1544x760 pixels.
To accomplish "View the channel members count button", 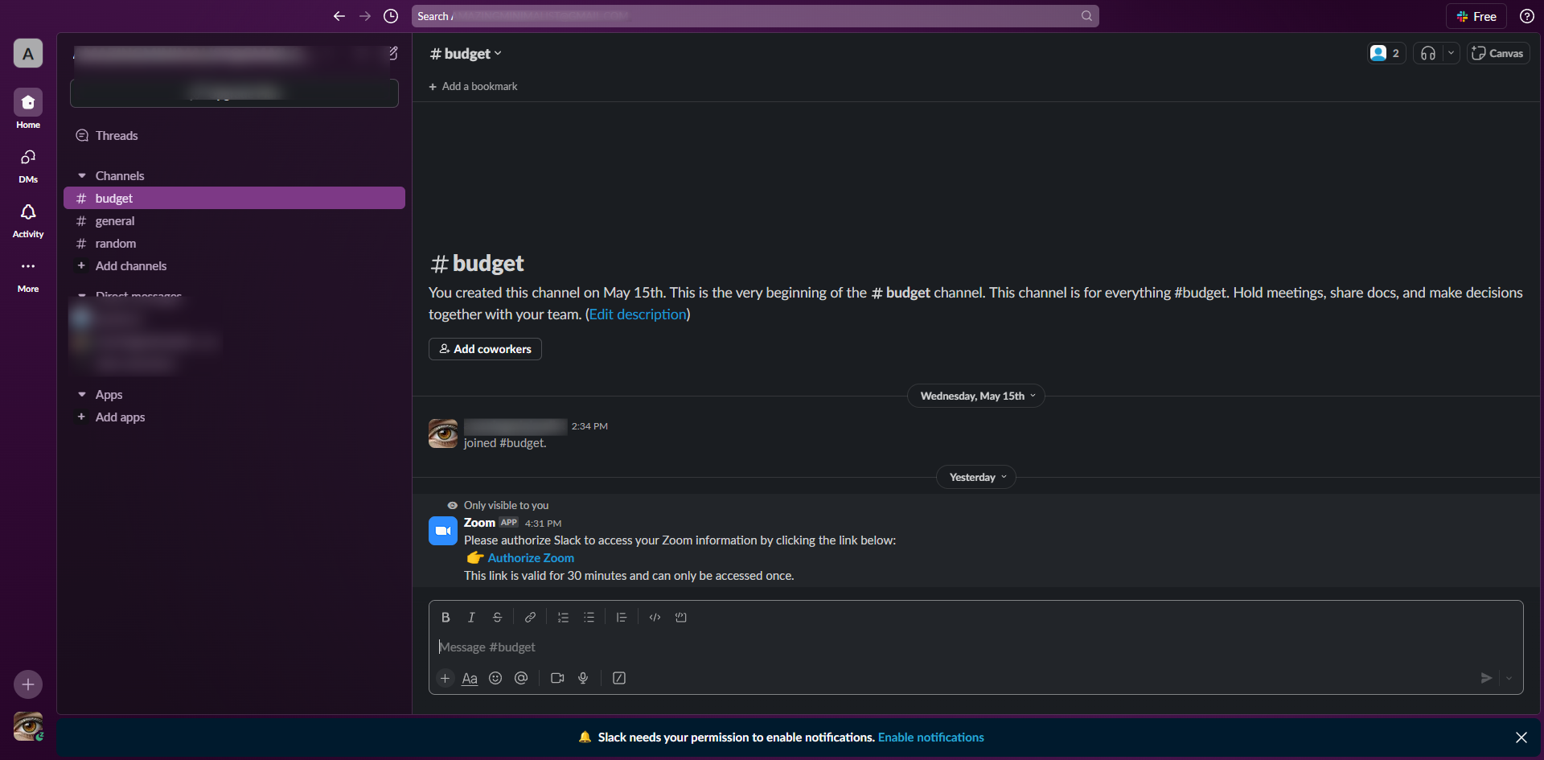I will coord(1386,53).
